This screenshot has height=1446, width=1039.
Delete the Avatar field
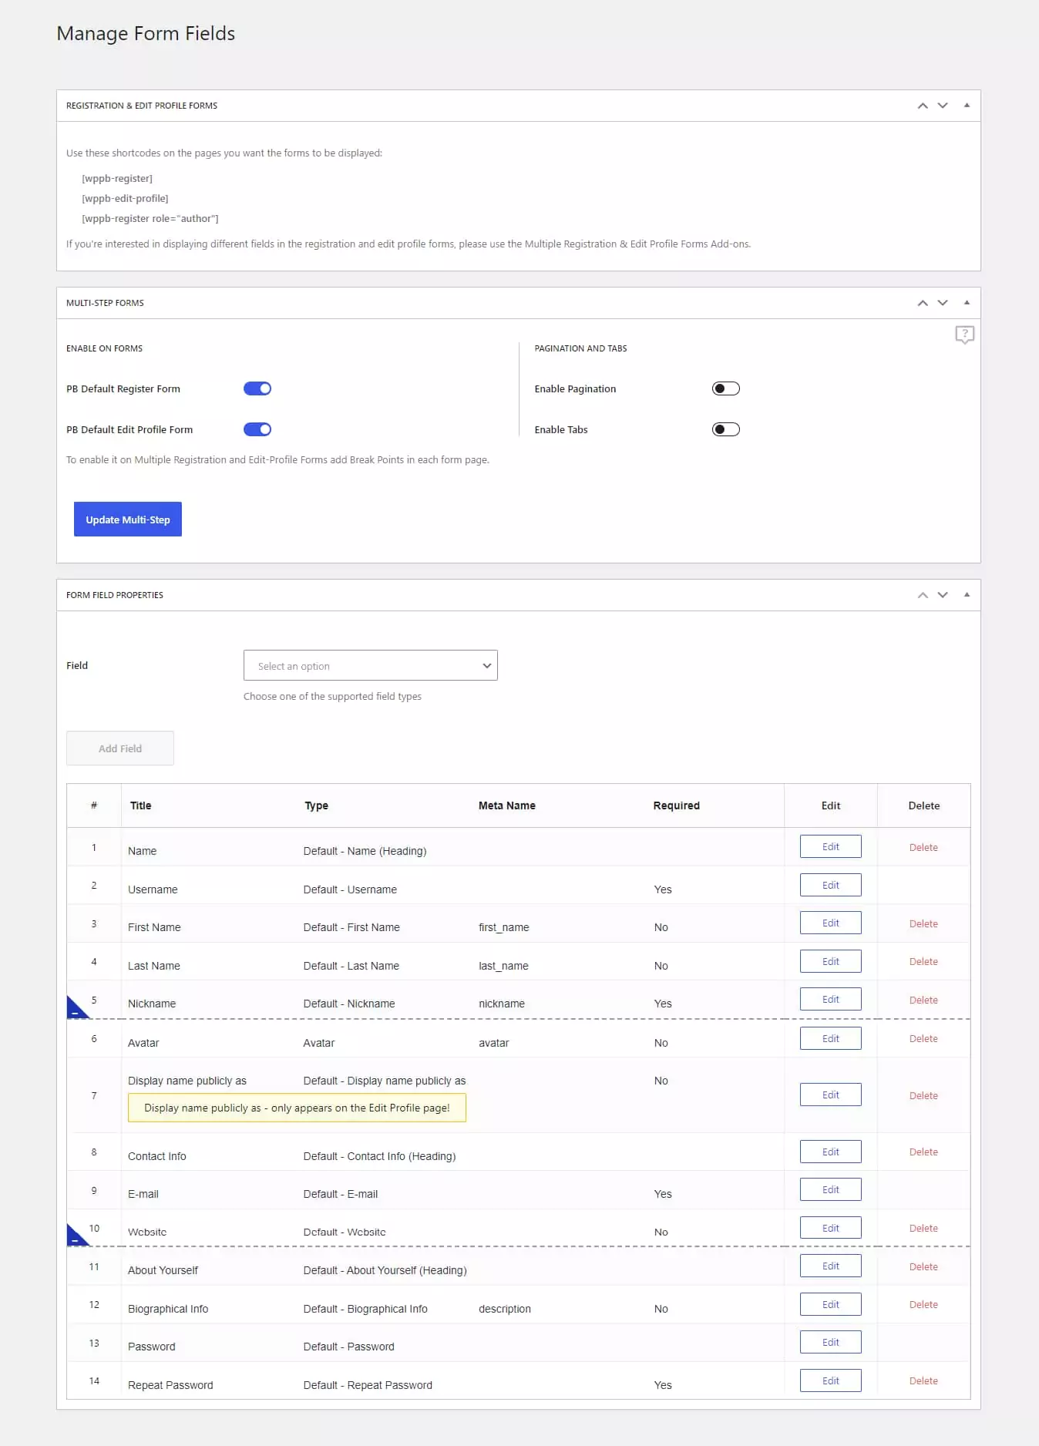[x=923, y=1038]
